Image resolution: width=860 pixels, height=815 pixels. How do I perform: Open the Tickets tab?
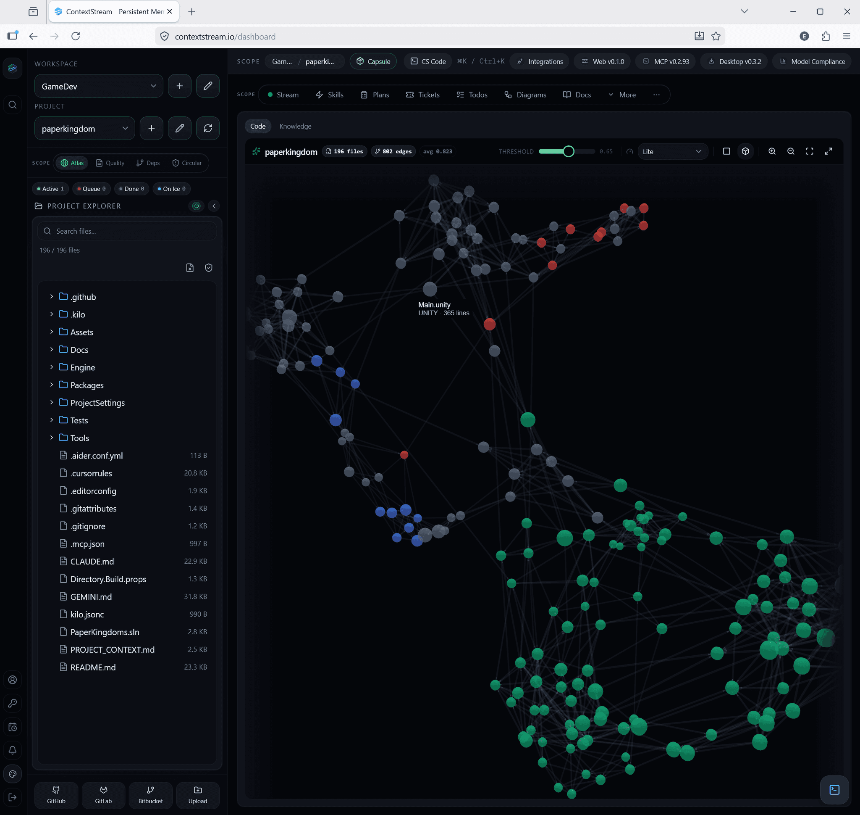(423, 95)
